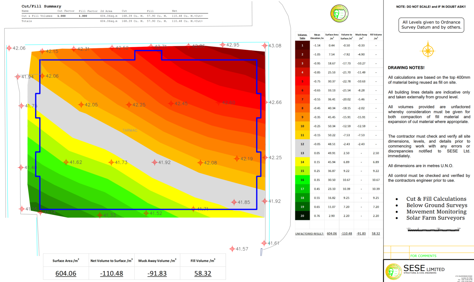The height and width of the screenshot is (282, 474).
Task: Select the -91.83 muck away volume value
Action: [x=157, y=273]
